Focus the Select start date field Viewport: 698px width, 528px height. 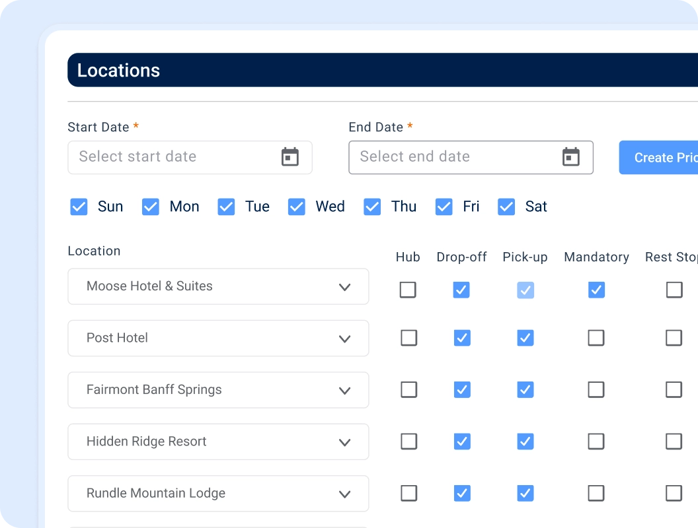tap(190, 157)
